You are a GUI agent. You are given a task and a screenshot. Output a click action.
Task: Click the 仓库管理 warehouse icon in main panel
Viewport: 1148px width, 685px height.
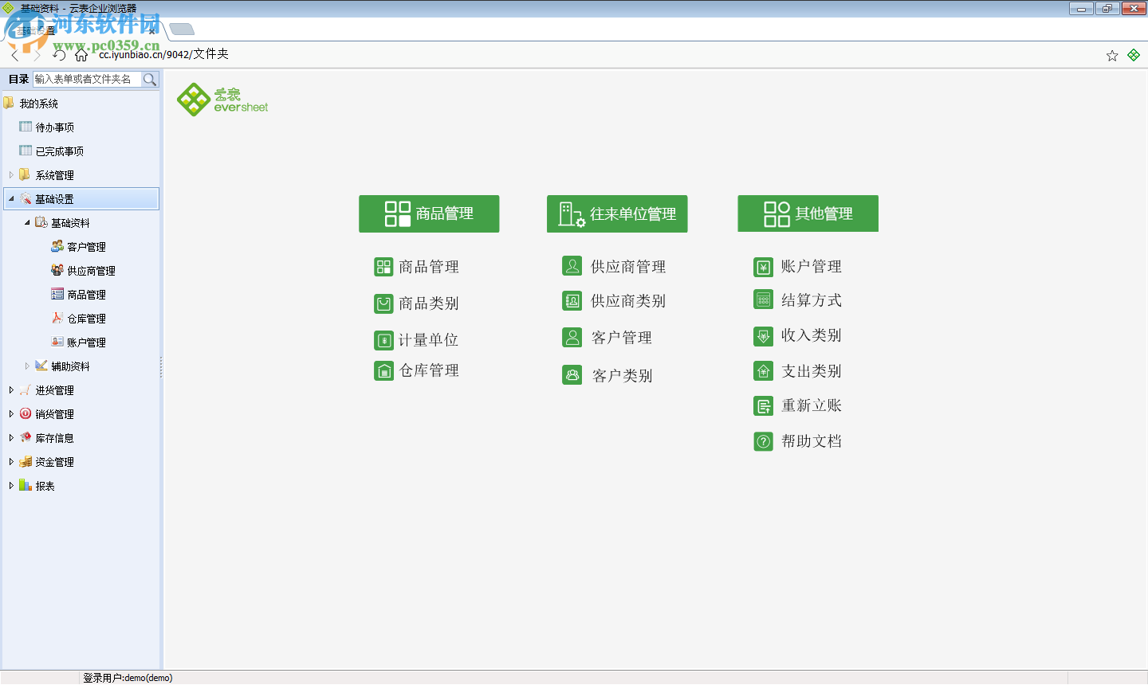(383, 370)
